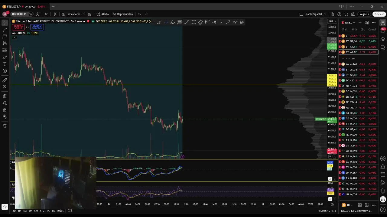Open chart settings hexagon icon

coord(339,14)
